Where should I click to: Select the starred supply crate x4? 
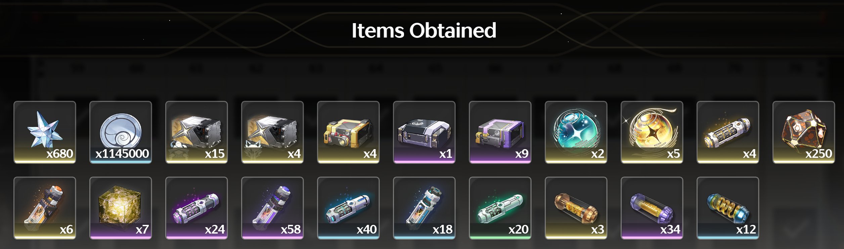tap(272, 132)
